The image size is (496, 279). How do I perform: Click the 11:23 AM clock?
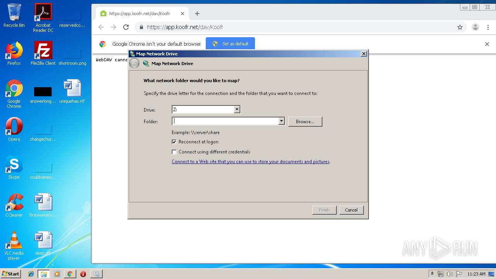pos(476,274)
